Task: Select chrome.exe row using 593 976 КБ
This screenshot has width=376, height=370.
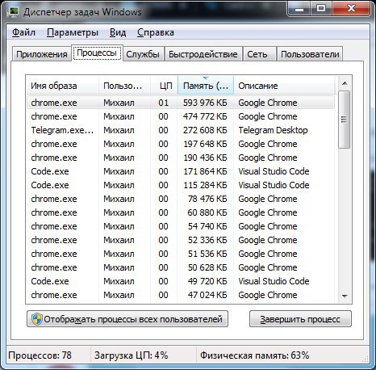Action: point(181,103)
